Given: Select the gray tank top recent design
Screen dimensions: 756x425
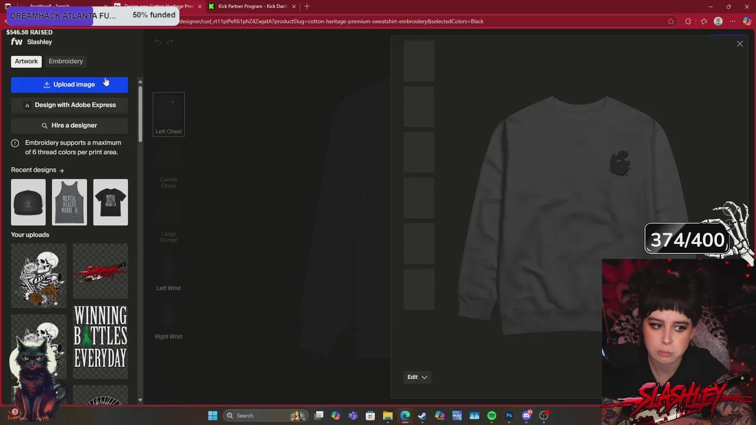Looking at the screenshot, I should (69, 202).
